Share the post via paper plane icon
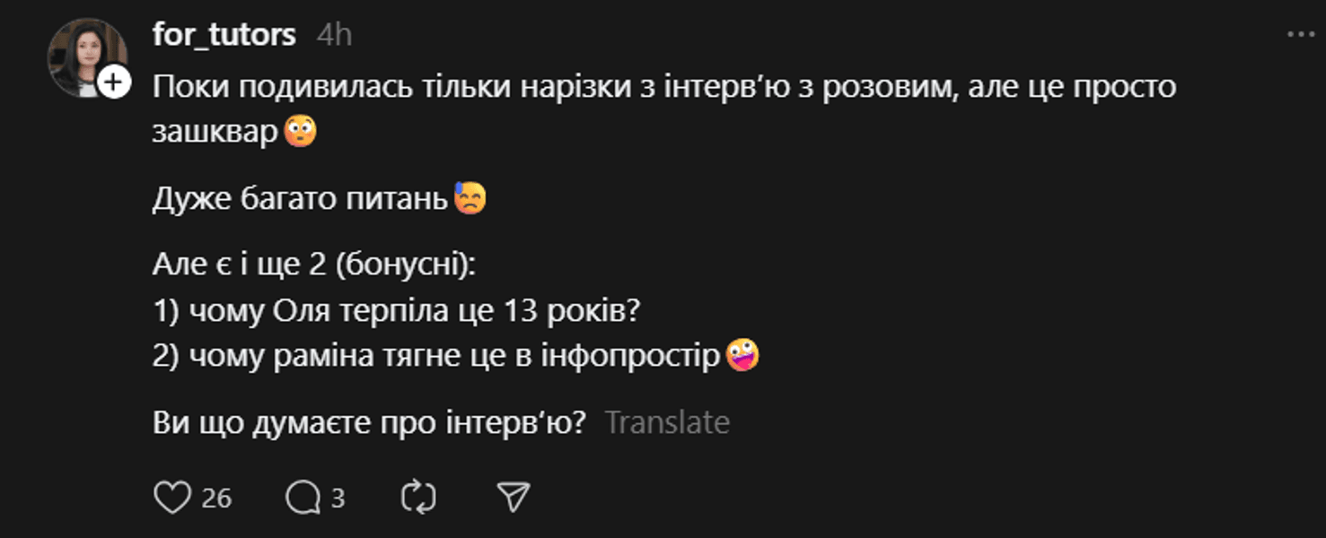The height and width of the screenshot is (538, 1326). click(x=514, y=498)
